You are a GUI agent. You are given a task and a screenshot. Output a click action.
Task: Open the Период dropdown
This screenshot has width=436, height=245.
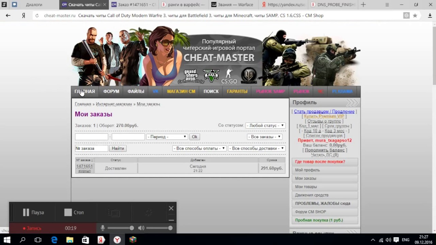[x=167, y=137]
